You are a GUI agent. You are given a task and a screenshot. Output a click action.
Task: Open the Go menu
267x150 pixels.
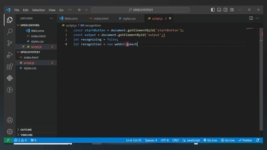[61, 10]
